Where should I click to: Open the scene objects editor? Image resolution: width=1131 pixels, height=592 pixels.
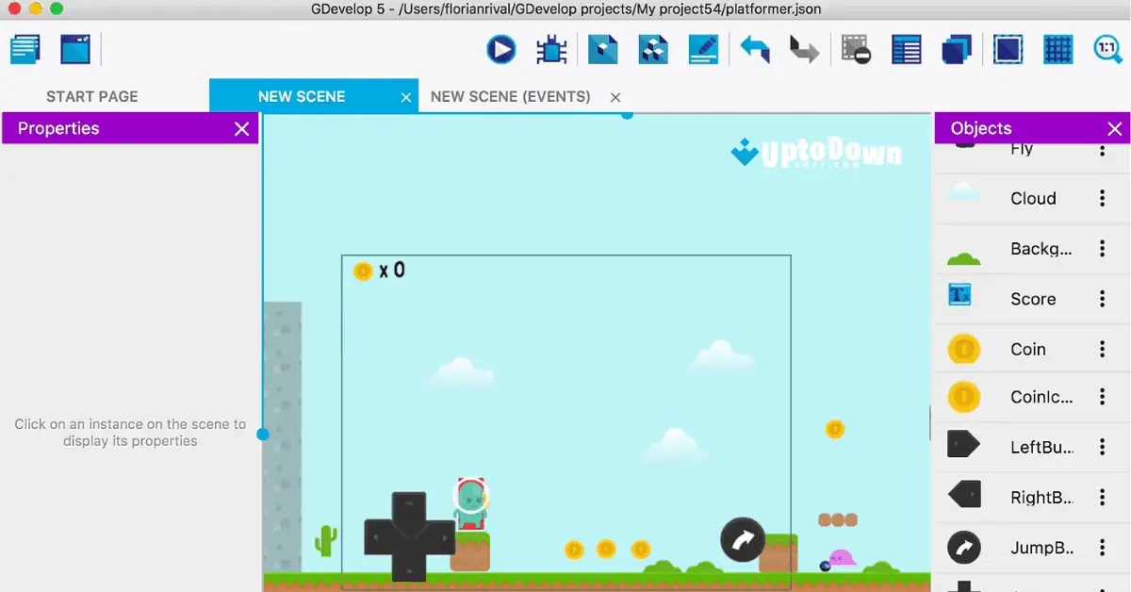pyautogui.click(x=602, y=49)
